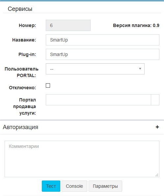Click the small addon button beside Портал field
Screen dimensions: 164x196
[x=155, y=100]
